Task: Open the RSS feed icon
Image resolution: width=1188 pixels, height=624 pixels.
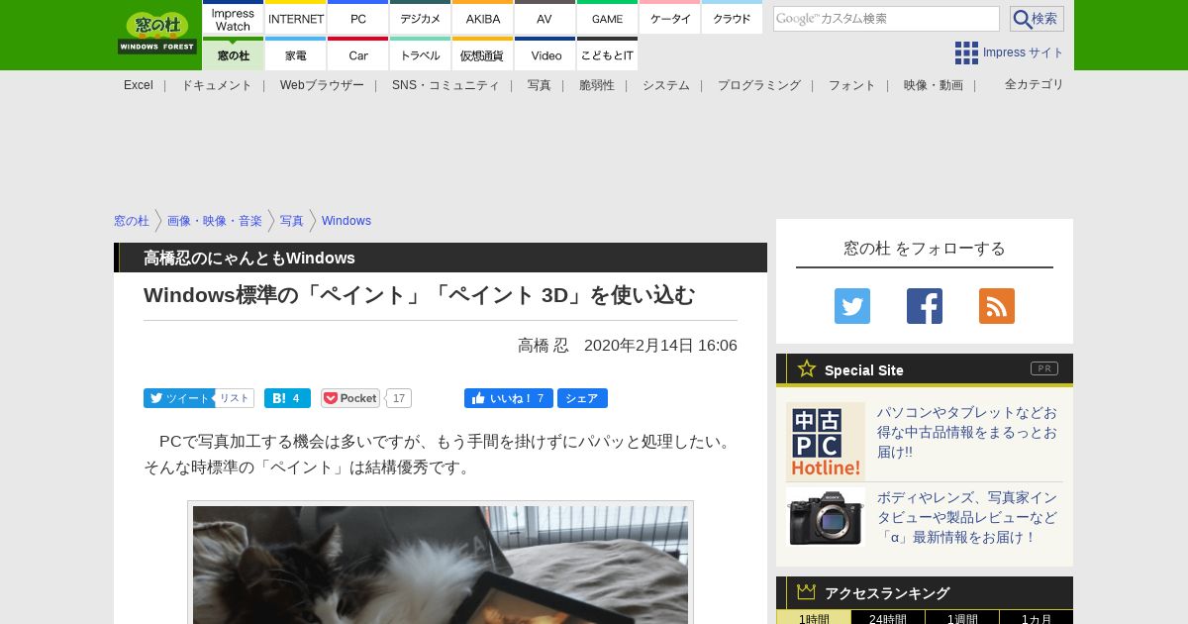Action: click(x=997, y=306)
